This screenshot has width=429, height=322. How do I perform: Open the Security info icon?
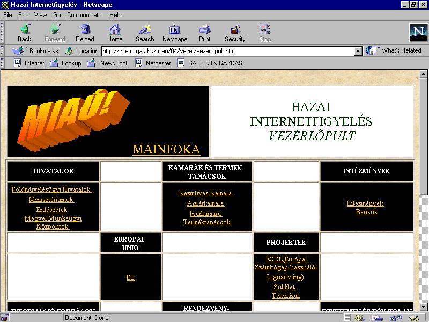(x=235, y=33)
